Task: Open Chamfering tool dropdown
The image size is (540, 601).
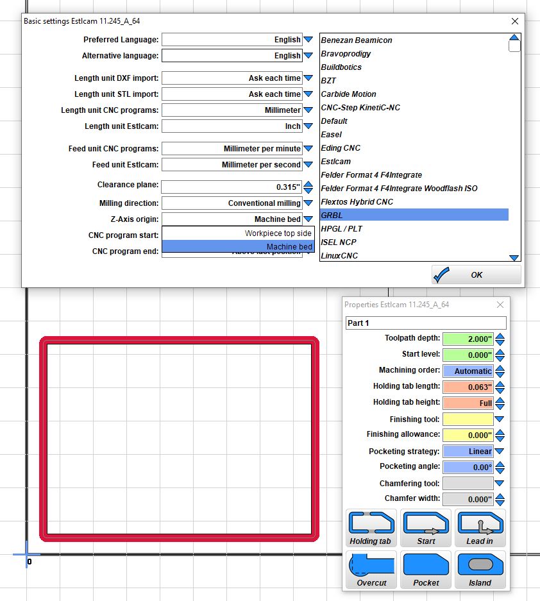Action: click(x=500, y=483)
